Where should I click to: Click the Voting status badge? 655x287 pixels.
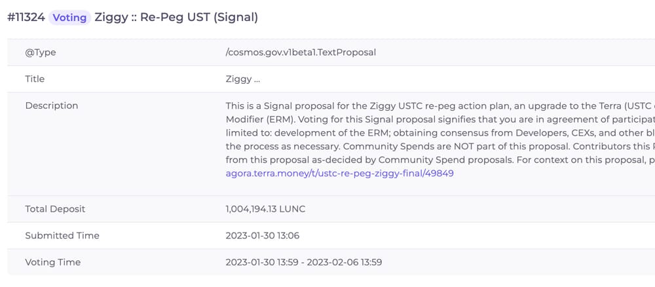click(69, 18)
